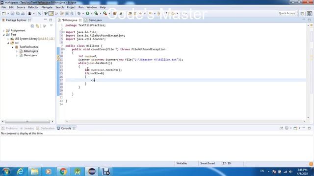Image resolution: width=314 pixels, height=176 pixels.
Task: Open the Source menu
Action: (x=21, y=7)
